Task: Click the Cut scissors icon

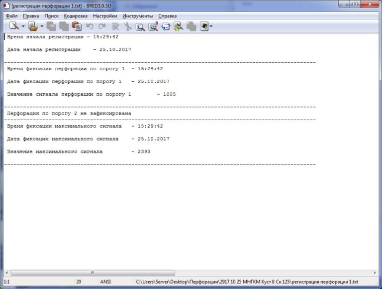Action: point(128,26)
